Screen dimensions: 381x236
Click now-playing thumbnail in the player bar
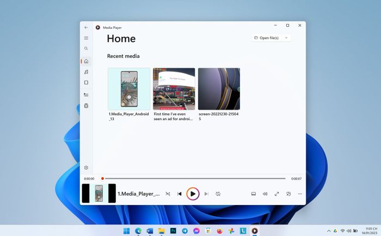[99, 194]
